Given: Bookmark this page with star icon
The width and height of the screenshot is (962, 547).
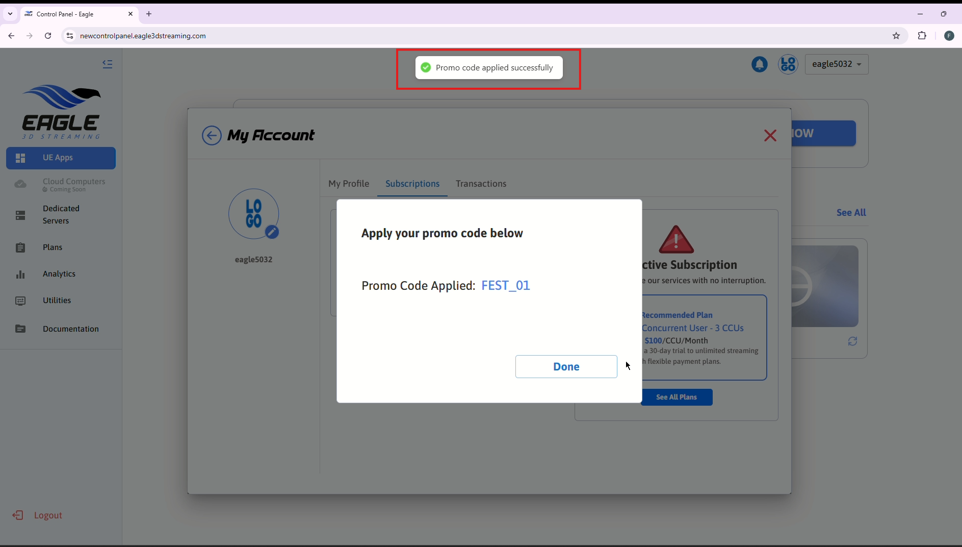Looking at the screenshot, I should tap(896, 36).
